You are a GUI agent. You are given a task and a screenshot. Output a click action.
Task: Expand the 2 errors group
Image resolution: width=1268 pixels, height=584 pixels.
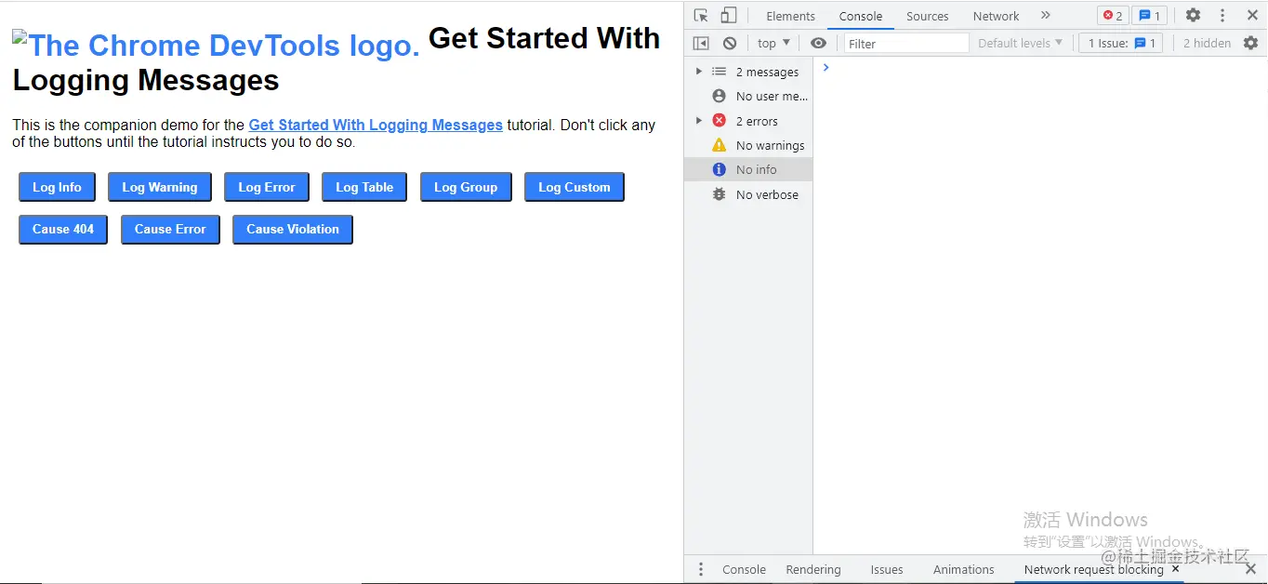click(x=699, y=121)
